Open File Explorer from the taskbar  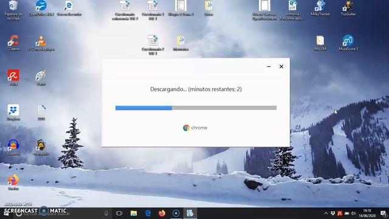click(x=134, y=214)
